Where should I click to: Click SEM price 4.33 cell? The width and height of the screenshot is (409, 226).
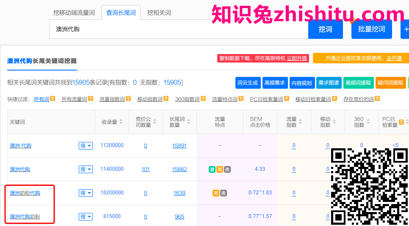(260, 169)
